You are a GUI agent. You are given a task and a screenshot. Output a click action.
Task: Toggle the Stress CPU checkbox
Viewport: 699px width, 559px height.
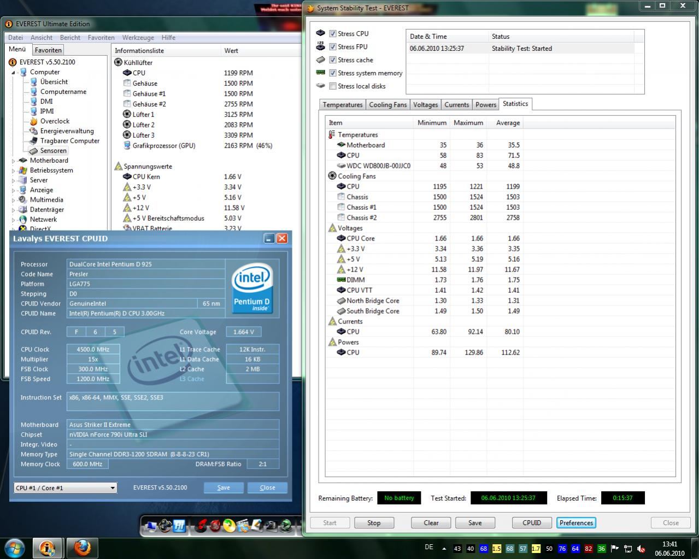point(332,33)
